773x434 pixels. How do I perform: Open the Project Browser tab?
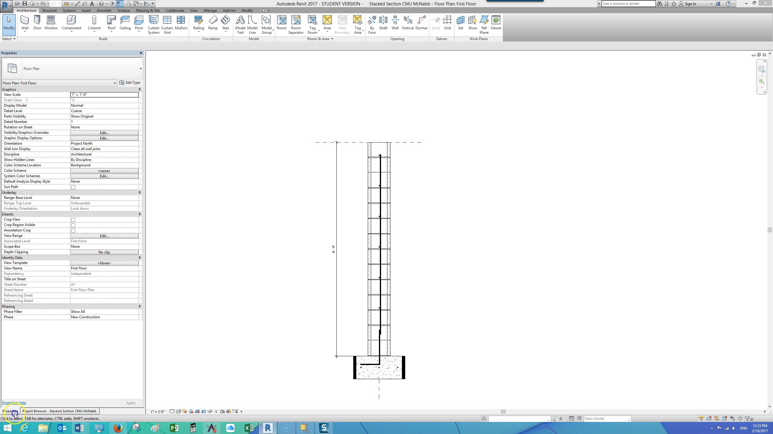pos(59,411)
